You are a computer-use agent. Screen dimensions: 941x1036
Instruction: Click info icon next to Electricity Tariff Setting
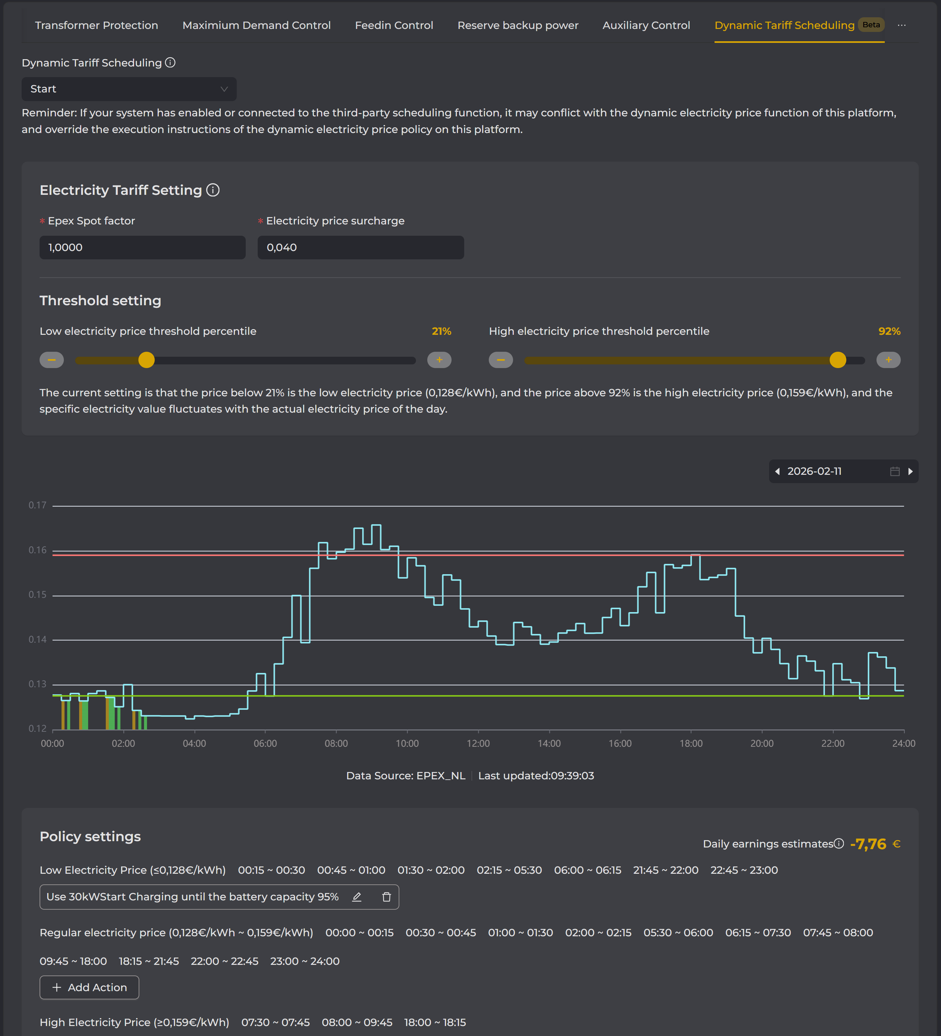tap(213, 190)
